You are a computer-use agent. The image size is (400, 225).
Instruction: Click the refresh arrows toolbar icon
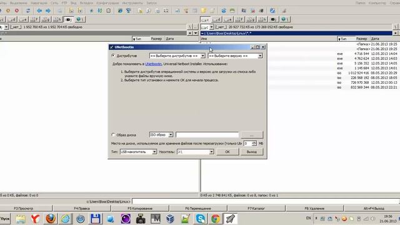pyautogui.click(x=28, y=11)
